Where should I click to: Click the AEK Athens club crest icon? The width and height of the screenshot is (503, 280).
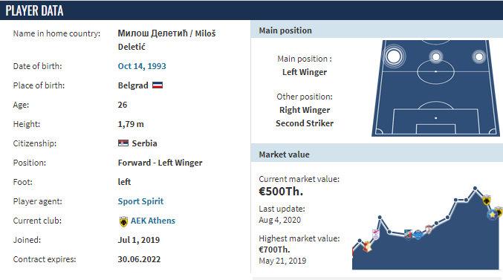[x=123, y=221]
